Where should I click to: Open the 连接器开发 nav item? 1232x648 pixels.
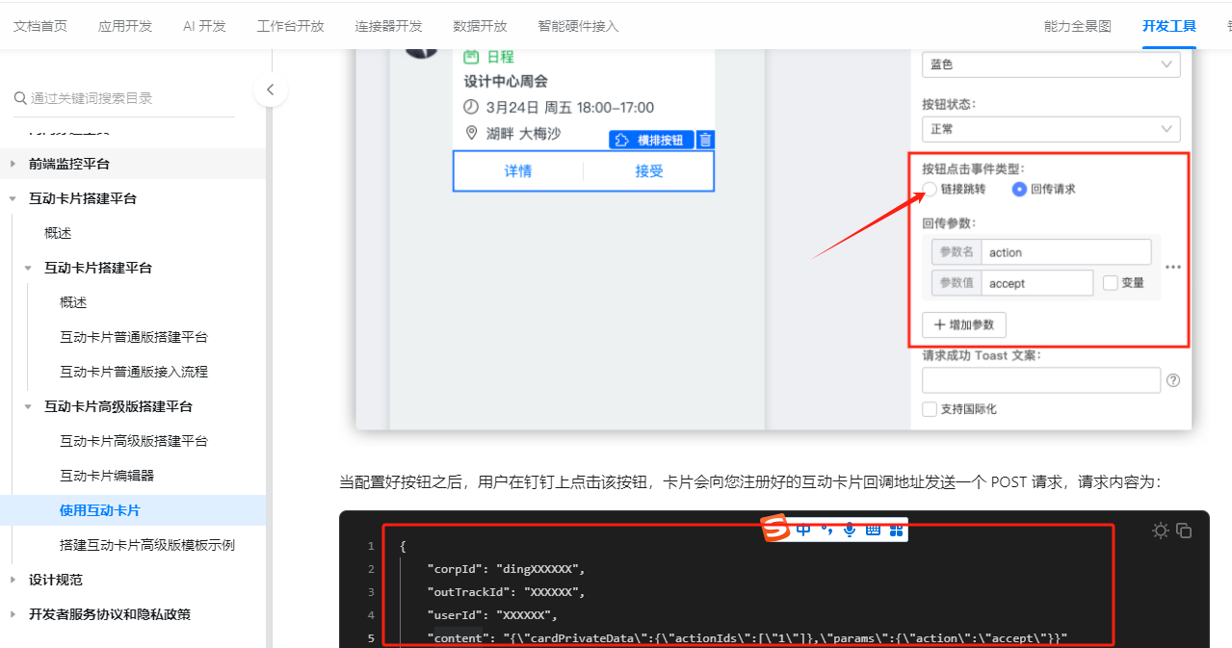pyautogui.click(x=388, y=26)
